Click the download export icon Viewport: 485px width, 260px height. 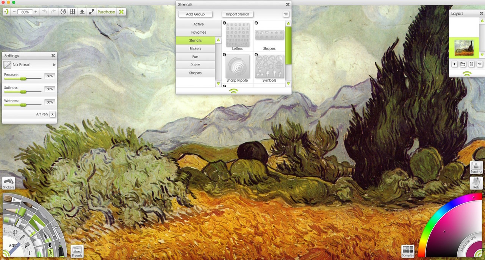pos(82,12)
